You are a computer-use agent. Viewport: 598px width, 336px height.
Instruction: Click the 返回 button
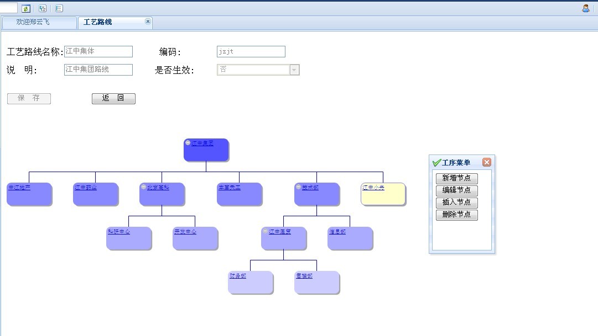113,99
